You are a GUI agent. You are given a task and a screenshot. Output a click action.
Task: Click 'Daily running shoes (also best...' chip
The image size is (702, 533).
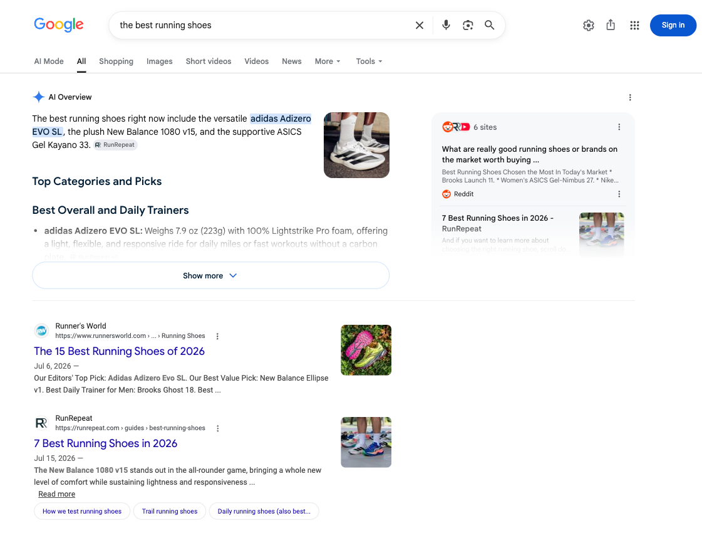coord(264,511)
